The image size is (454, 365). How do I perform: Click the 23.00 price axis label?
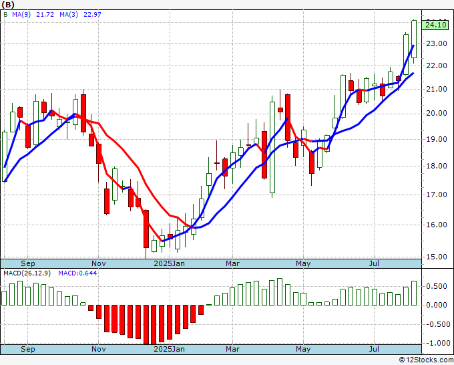pos(437,43)
